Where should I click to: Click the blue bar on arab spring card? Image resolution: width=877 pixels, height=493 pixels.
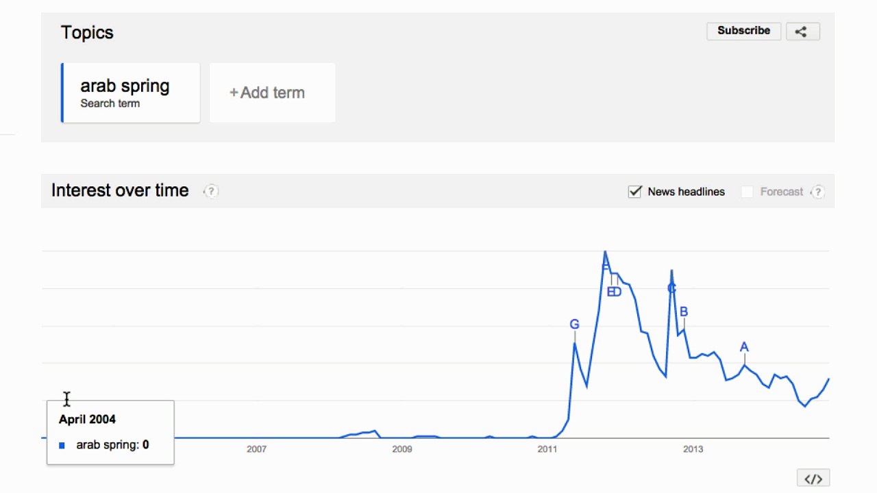[x=62, y=93]
